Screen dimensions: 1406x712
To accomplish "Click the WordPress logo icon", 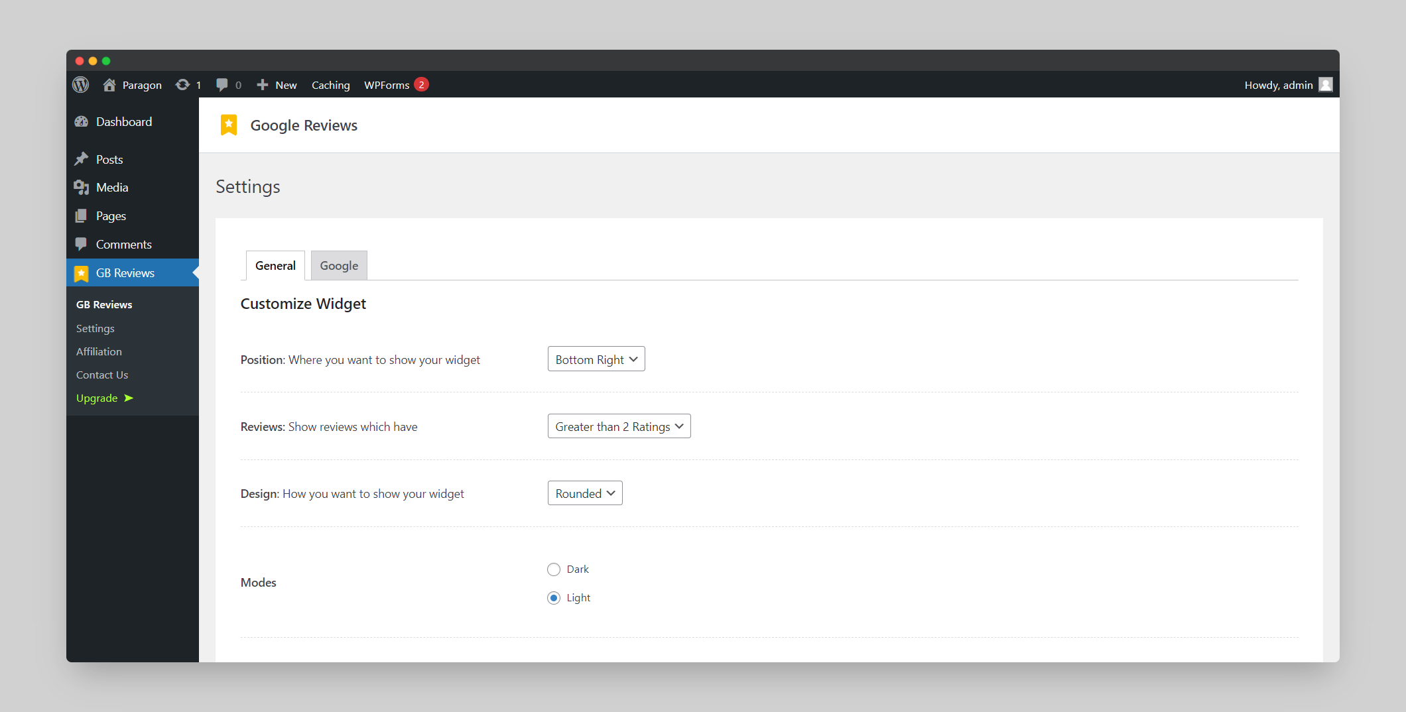I will [81, 85].
